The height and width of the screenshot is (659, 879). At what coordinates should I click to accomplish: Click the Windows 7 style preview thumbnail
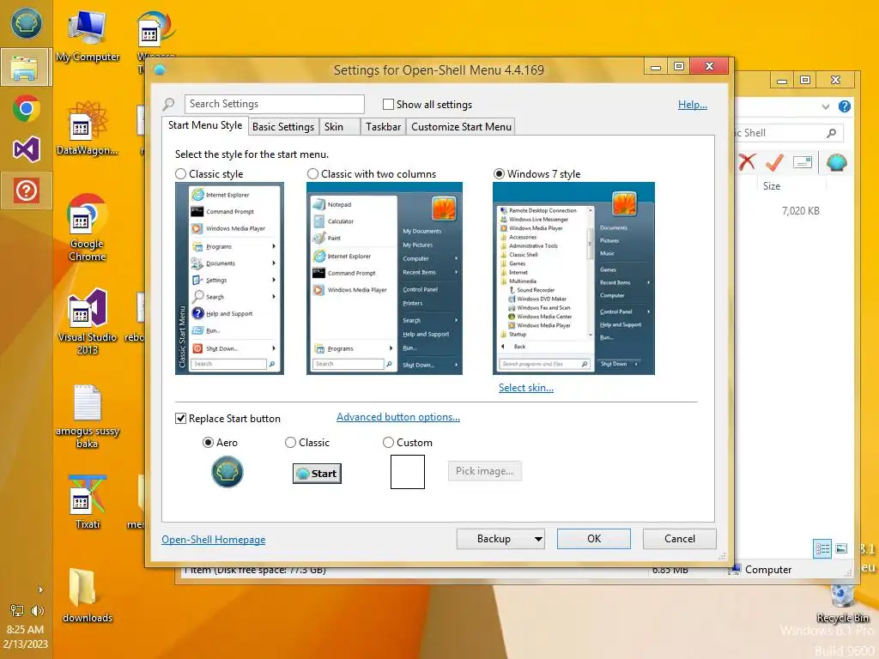pyautogui.click(x=573, y=279)
